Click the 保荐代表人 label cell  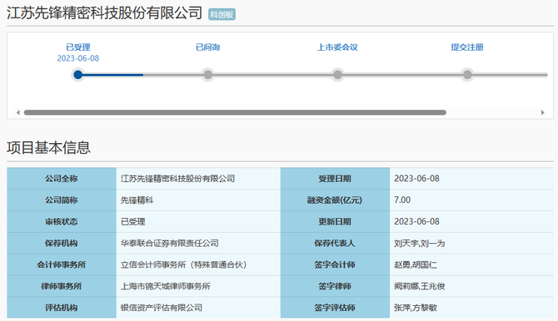(x=335, y=243)
